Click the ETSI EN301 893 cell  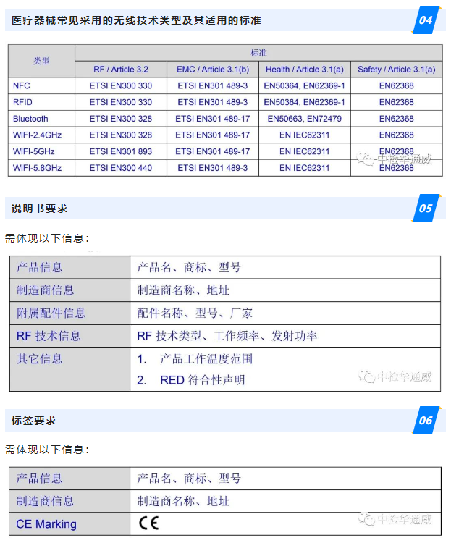(x=121, y=151)
